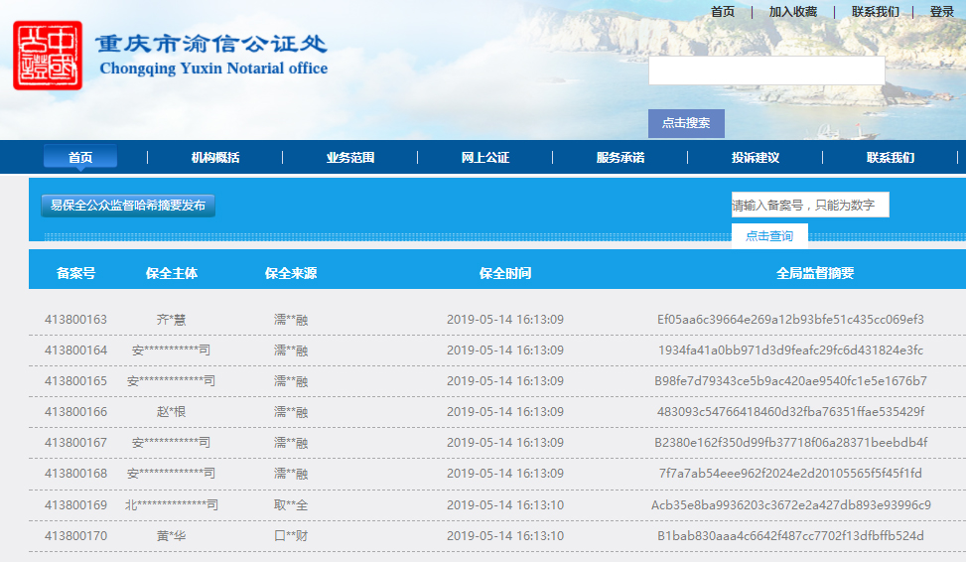Open the 首页 link in top bar
966x562 pixels.
(722, 12)
